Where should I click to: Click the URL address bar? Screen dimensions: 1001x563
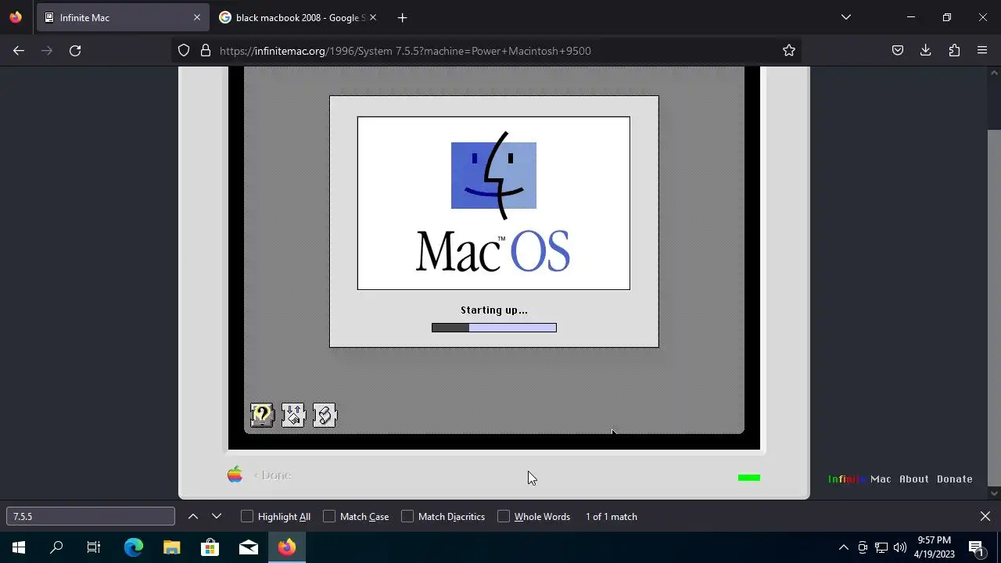[x=485, y=50]
